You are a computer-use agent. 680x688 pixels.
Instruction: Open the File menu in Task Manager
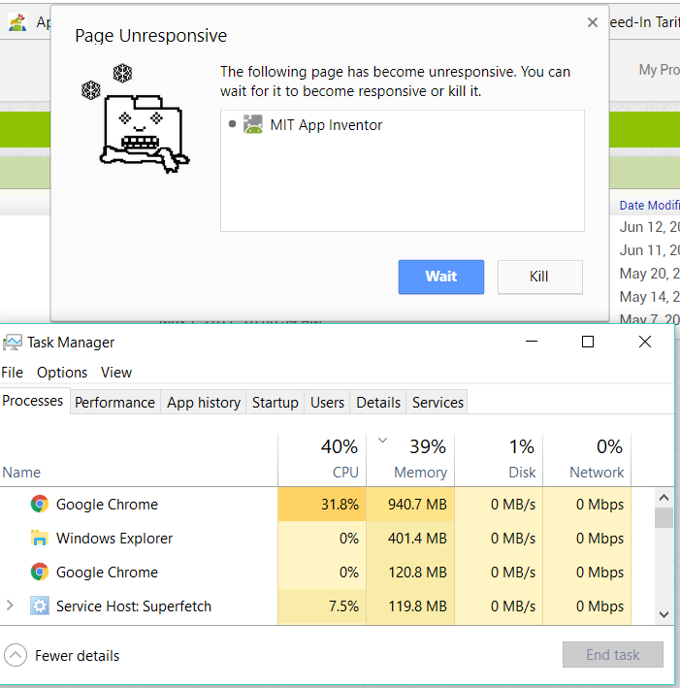pyautogui.click(x=13, y=373)
